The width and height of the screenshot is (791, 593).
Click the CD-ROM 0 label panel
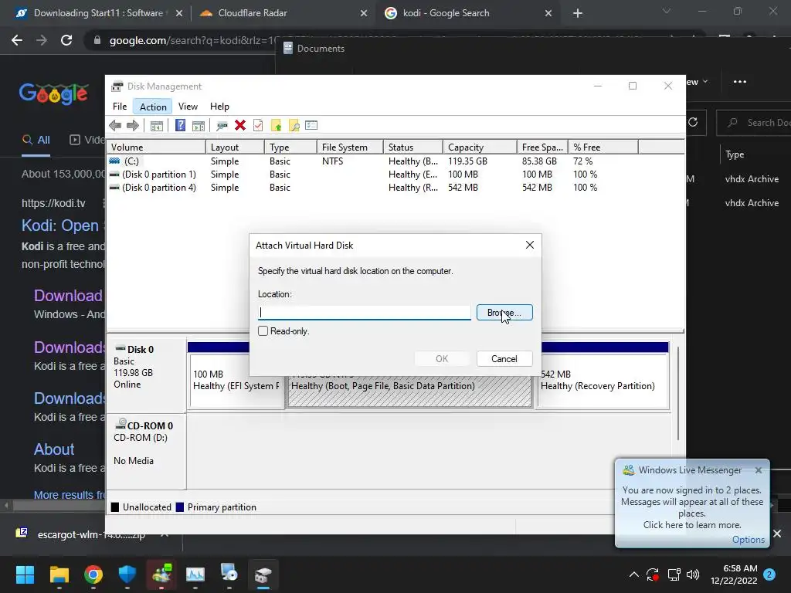click(x=146, y=451)
